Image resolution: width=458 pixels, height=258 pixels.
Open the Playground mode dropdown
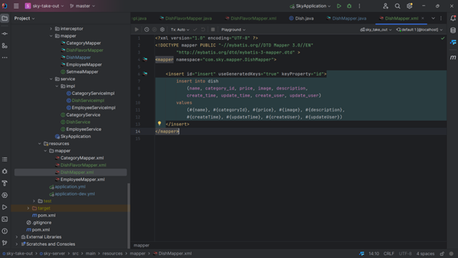click(233, 29)
